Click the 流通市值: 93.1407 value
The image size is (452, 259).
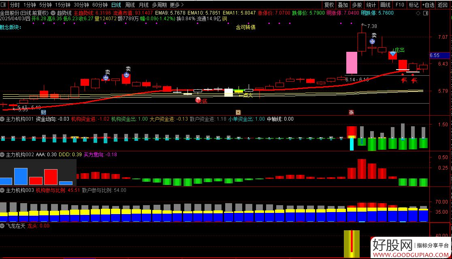point(133,13)
